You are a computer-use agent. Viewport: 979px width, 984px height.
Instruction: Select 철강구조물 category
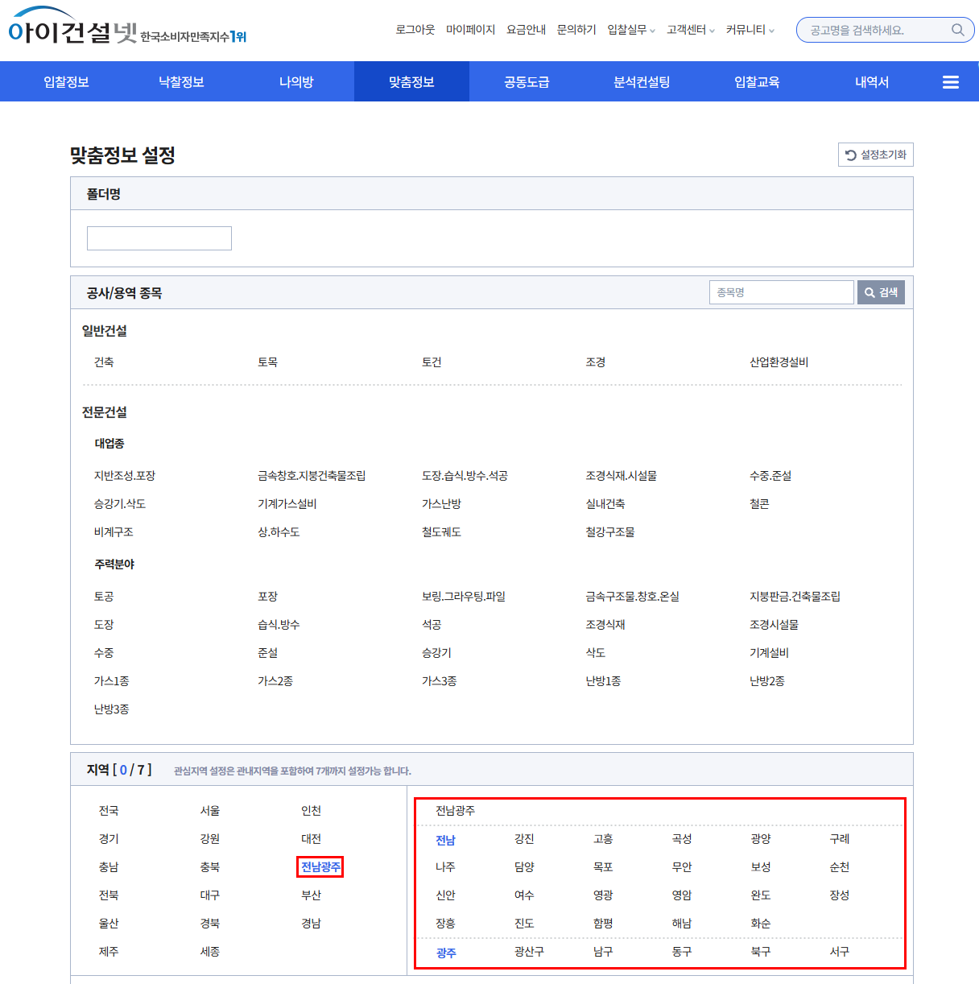(x=610, y=532)
